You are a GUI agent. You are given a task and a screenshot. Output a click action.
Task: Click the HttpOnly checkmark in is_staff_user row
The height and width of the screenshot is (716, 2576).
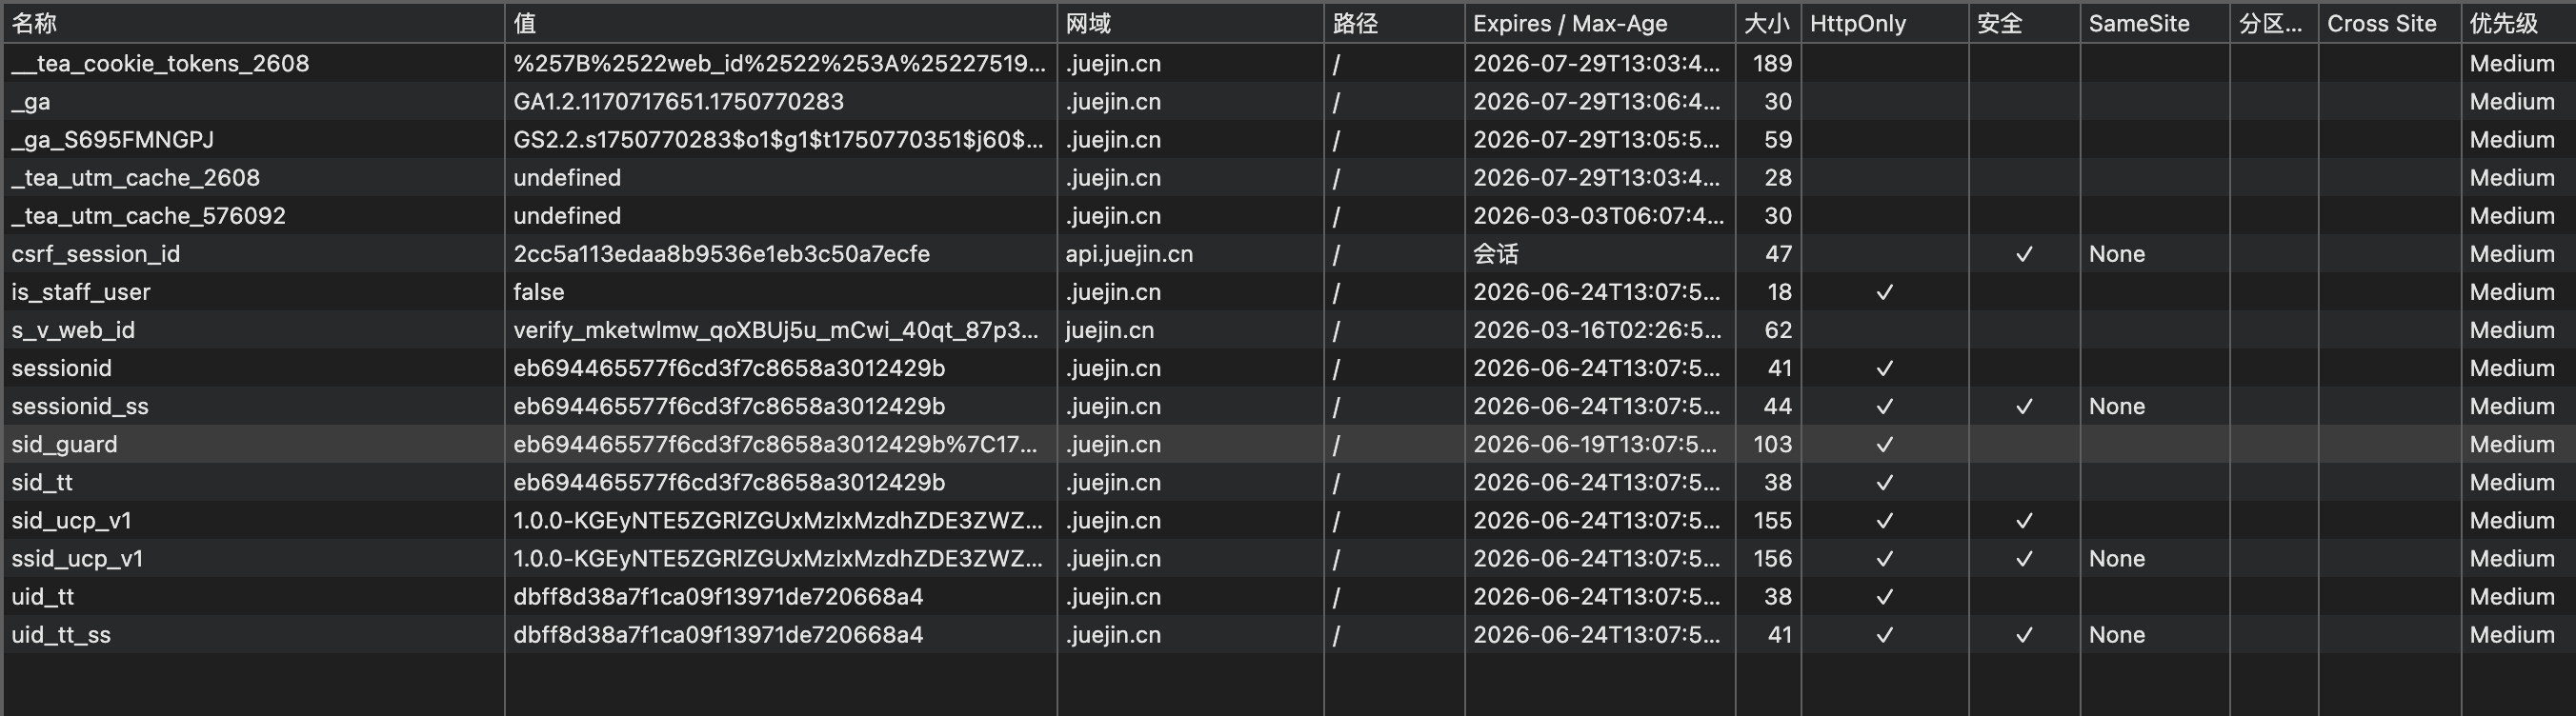(x=1884, y=292)
